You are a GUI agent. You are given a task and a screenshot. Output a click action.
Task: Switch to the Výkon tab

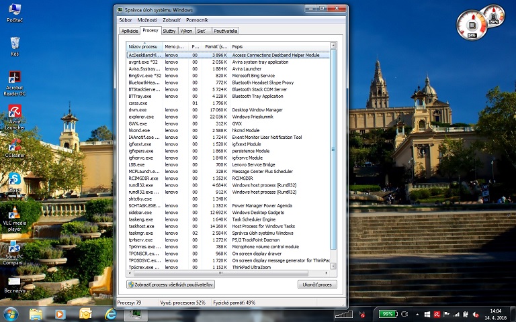186,31
